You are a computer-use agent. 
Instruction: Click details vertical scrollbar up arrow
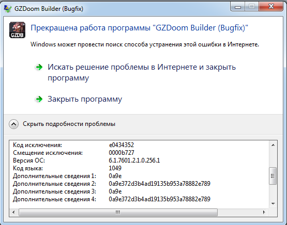click(273, 145)
